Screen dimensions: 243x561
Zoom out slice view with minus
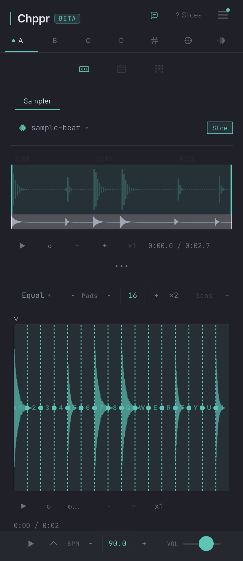tap(109, 507)
